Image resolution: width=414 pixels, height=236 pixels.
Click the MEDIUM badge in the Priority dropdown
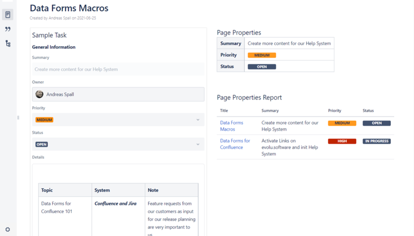44,120
